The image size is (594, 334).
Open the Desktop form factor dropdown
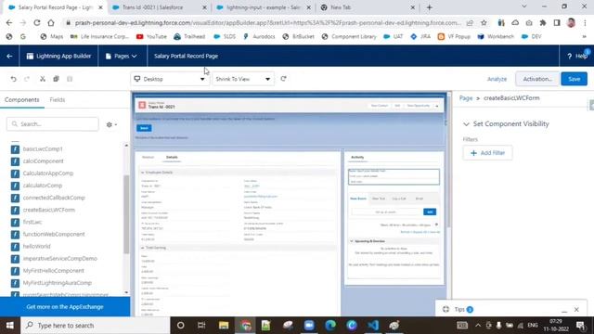[x=170, y=79]
